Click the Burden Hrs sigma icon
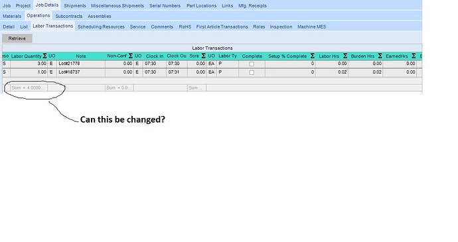This screenshot has width=458, height=242. pyautogui.click(x=380, y=56)
